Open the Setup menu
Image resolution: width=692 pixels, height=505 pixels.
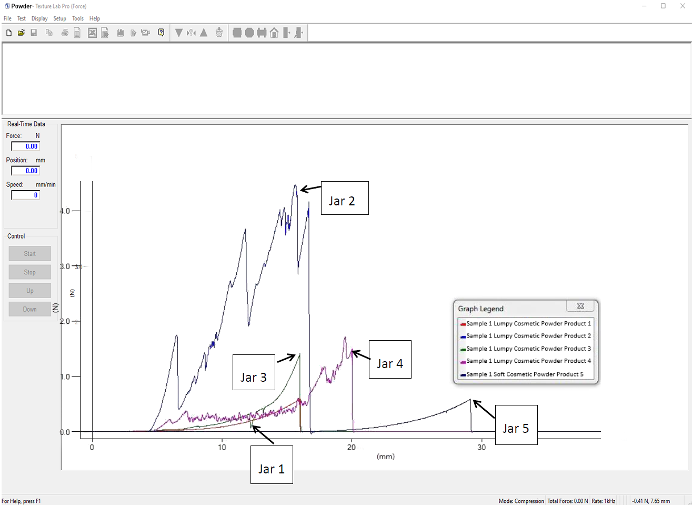[x=60, y=18]
